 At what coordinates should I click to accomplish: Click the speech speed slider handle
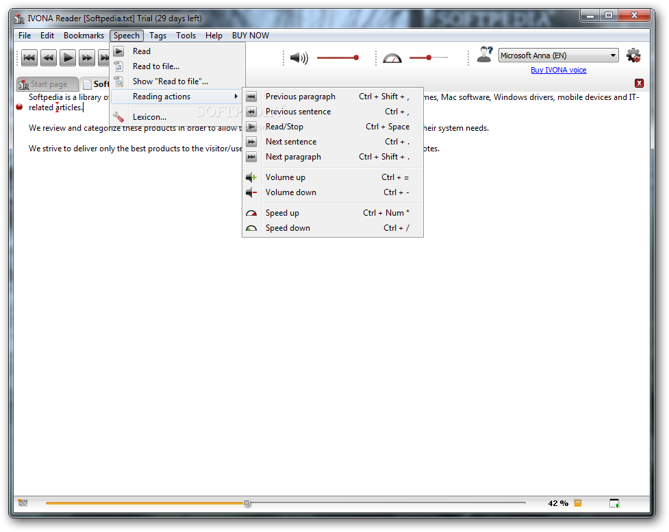point(429,58)
